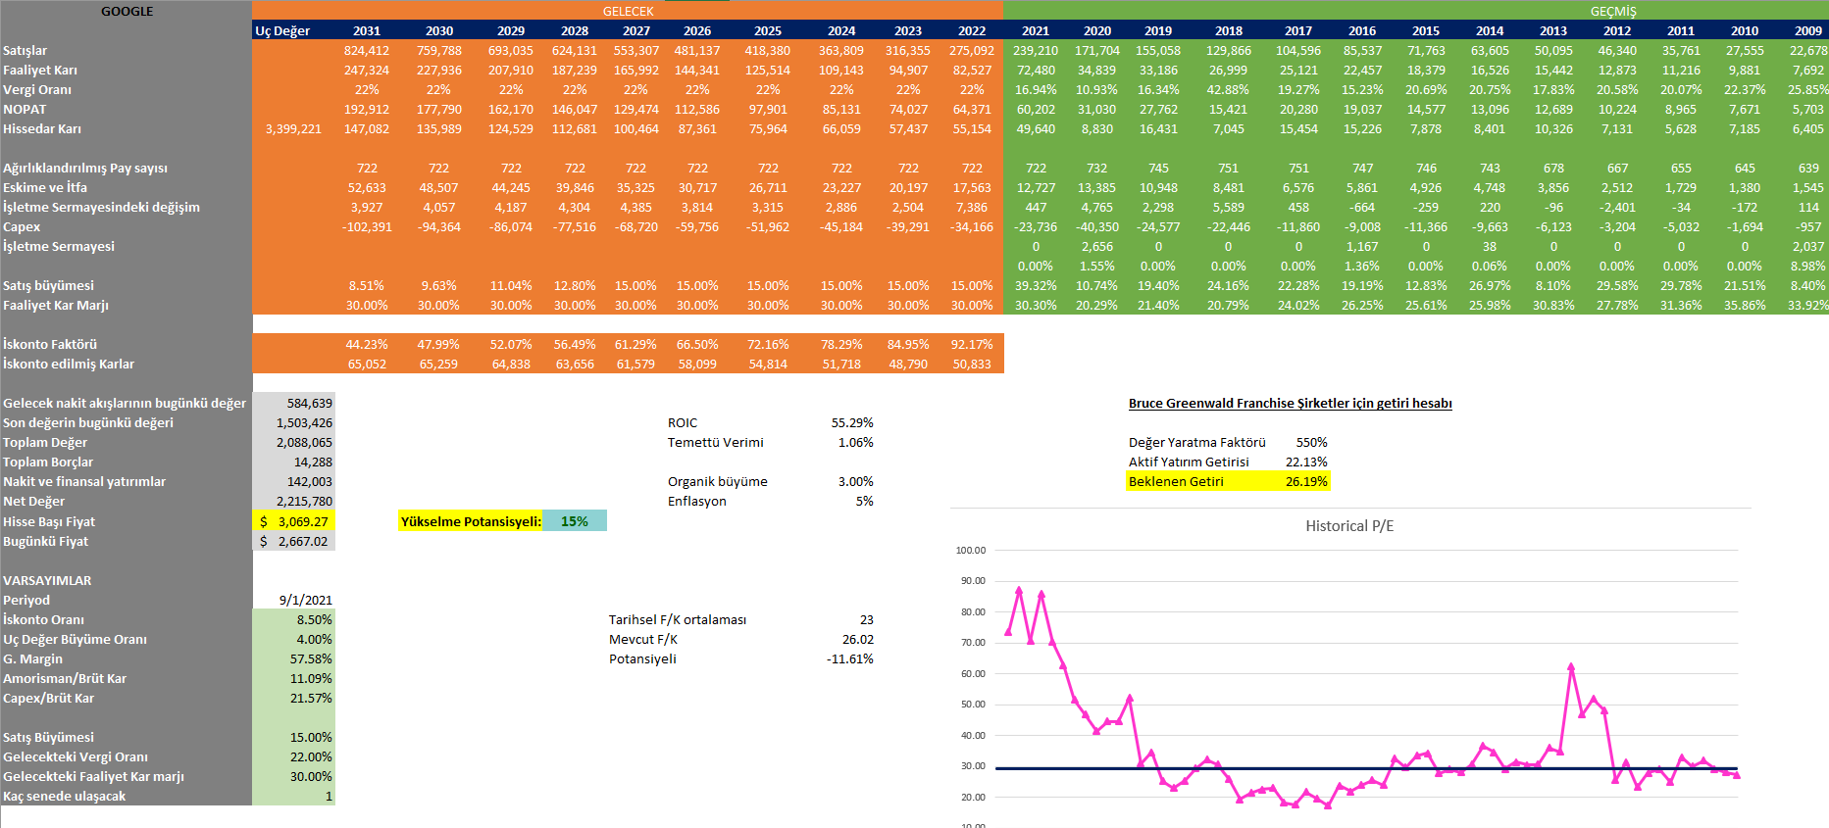Click the dark average line in chart
The image size is (1829, 828).
point(1366,768)
